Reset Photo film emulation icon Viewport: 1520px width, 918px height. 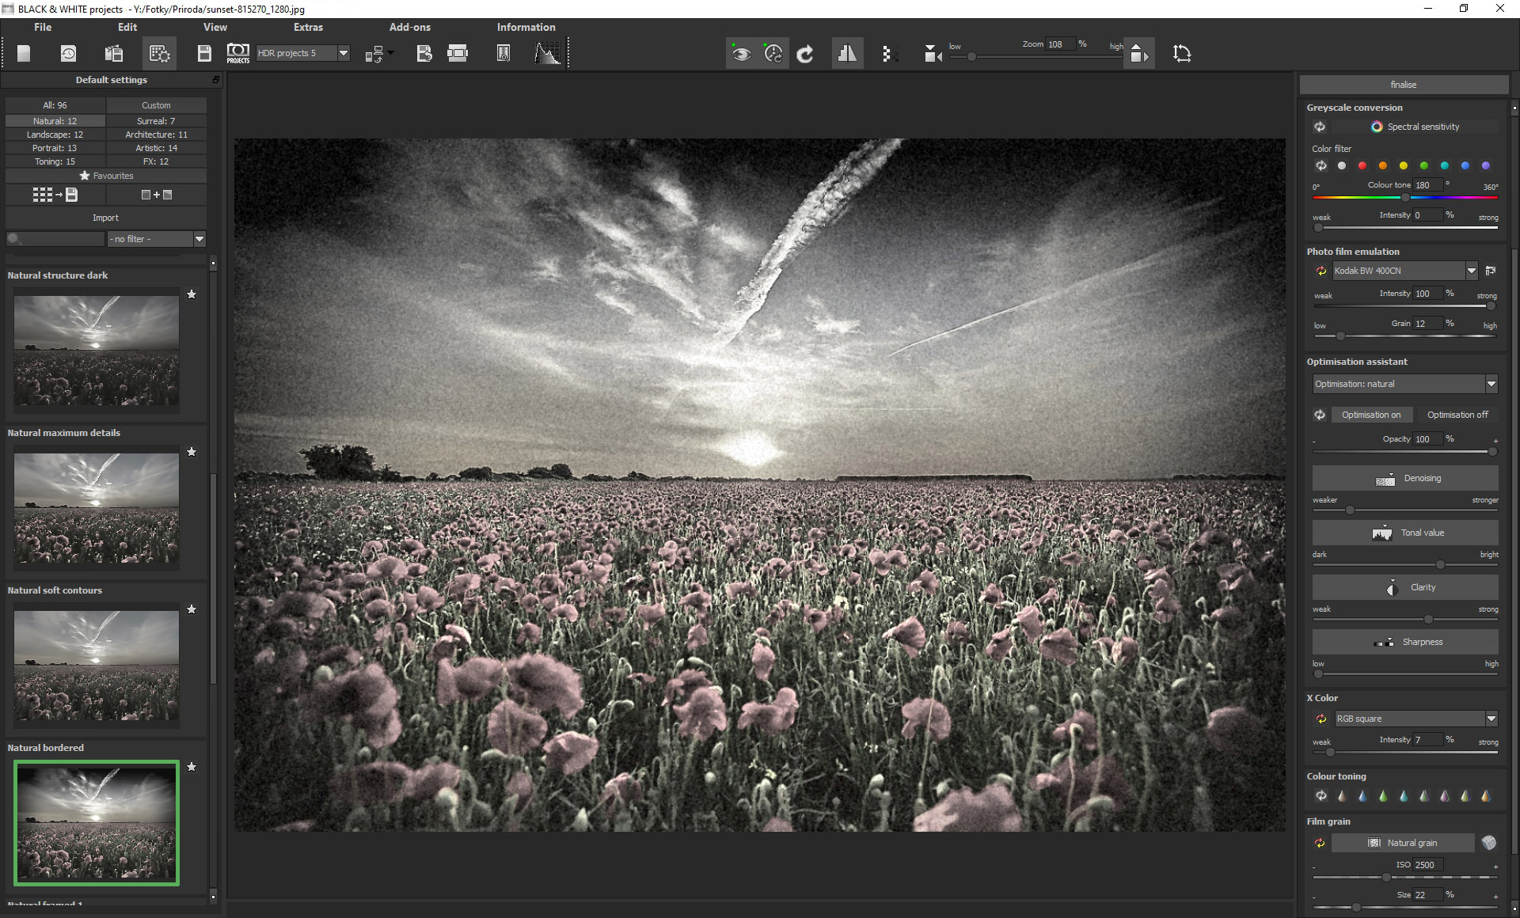(1320, 271)
